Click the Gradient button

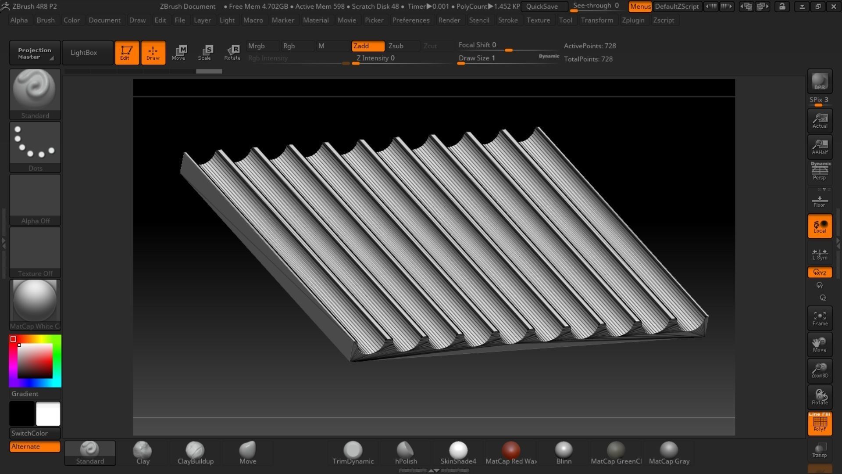coord(35,394)
